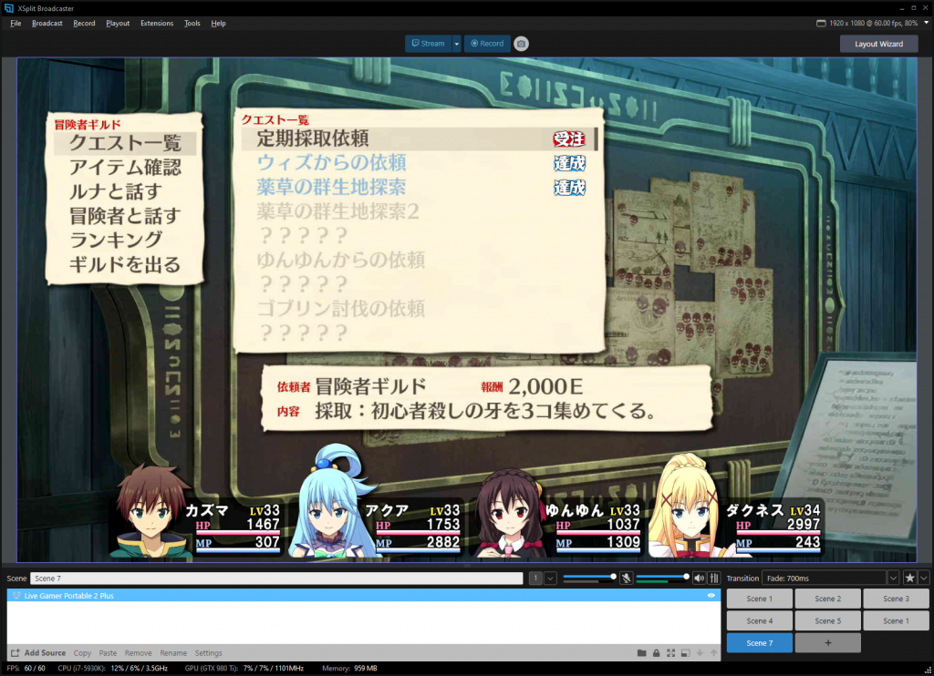934x676 pixels.
Task: Remove the selected source
Action: (x=139, y=653)
